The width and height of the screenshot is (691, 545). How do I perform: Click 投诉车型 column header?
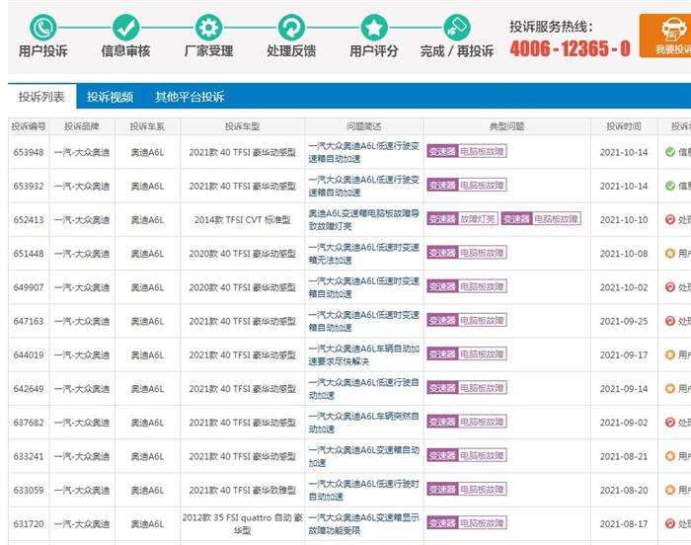243,126
